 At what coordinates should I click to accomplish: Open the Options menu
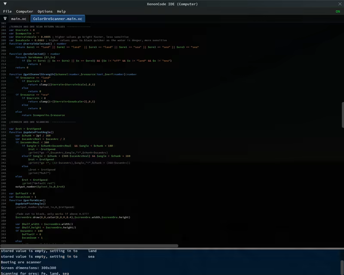pyautogui.click(x=45, y=12)
